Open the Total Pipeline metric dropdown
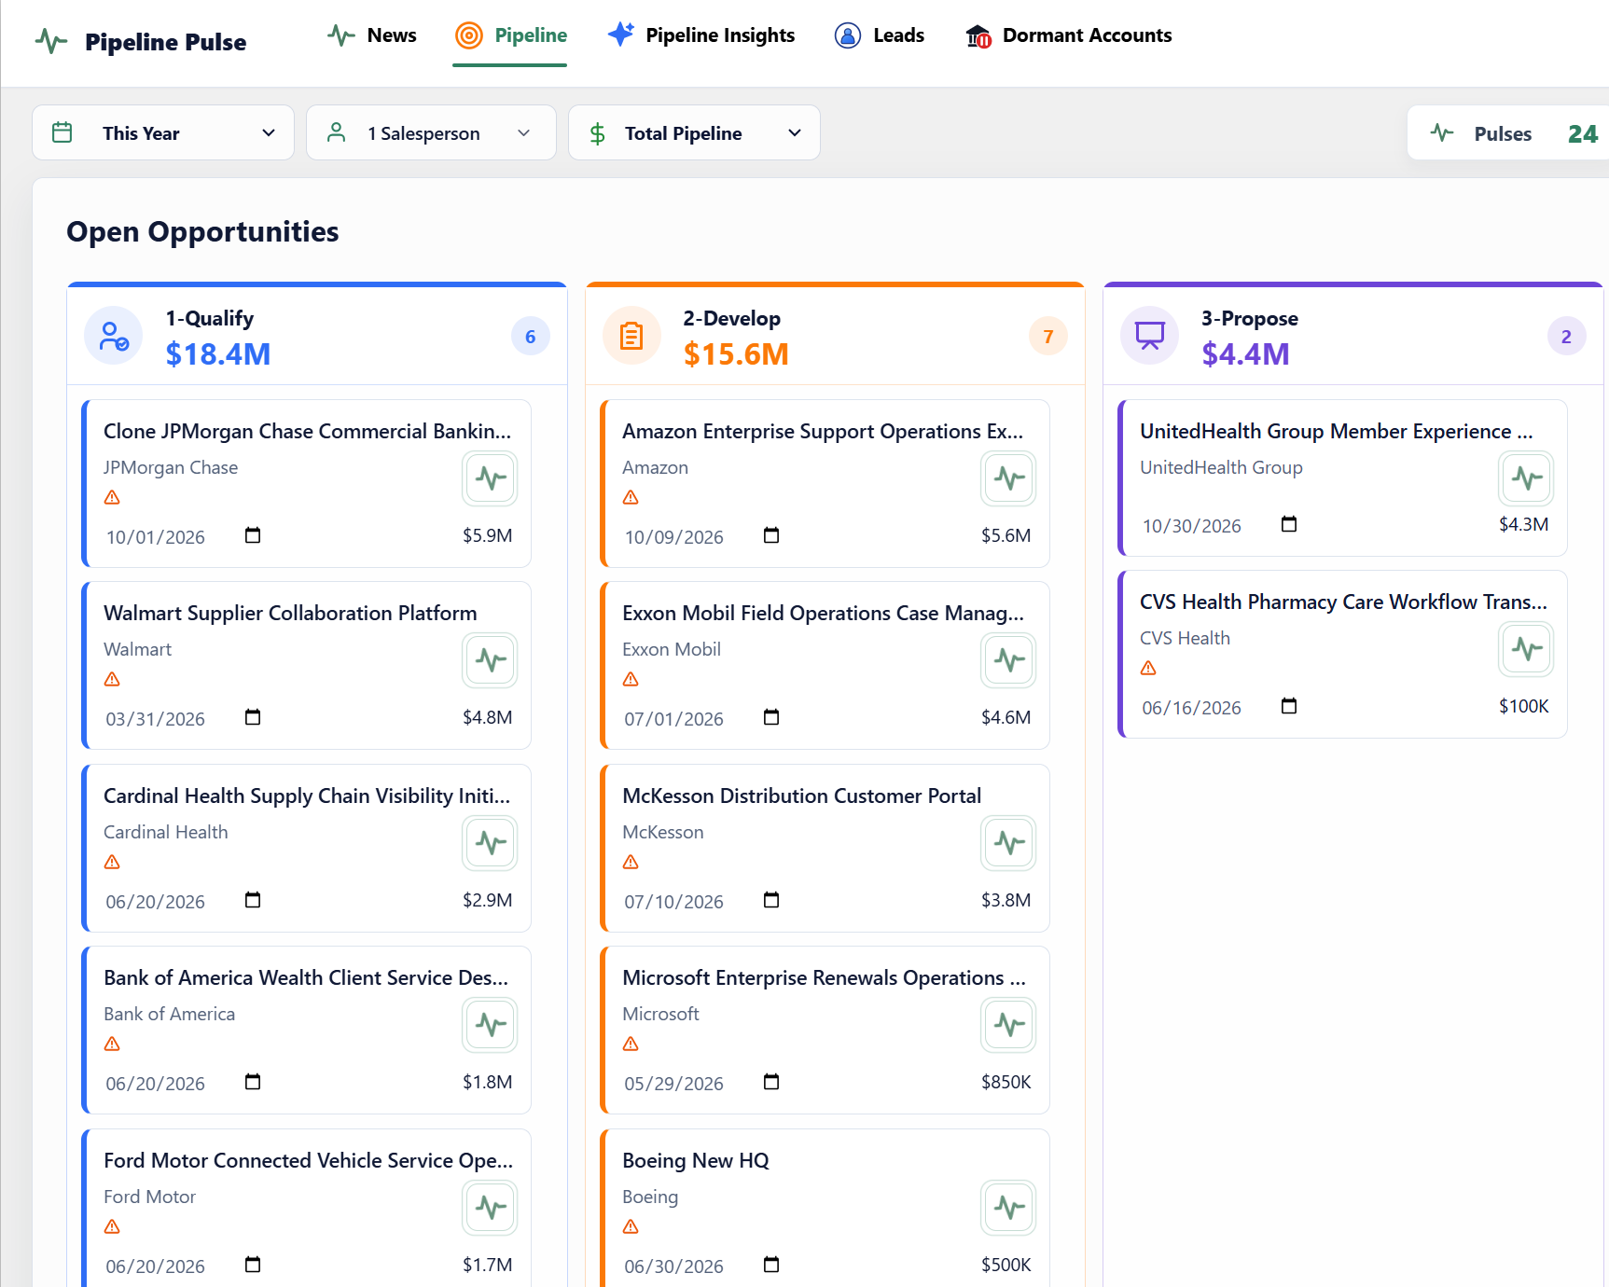This screenshot has height=1287, width=1609. pyautogui.click(x=694, y=132)
